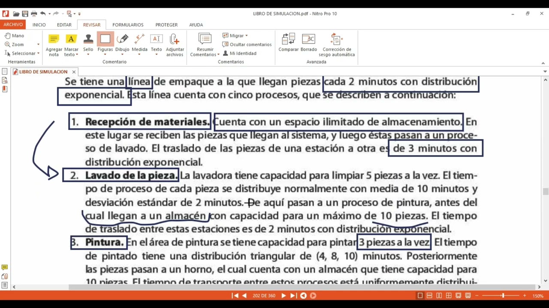Open the Migrar dropdown
549x308 pixels.
pos(235,36)
